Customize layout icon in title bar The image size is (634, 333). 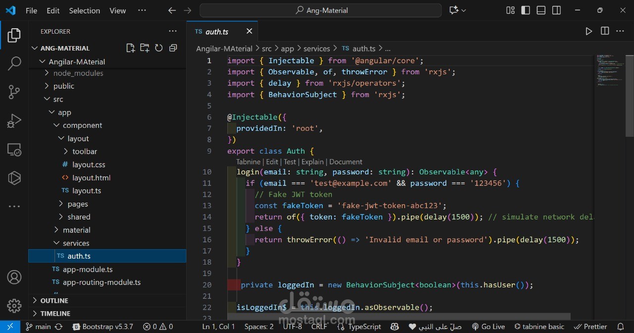510,10
